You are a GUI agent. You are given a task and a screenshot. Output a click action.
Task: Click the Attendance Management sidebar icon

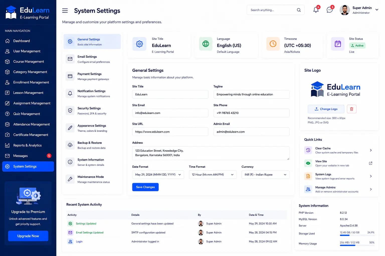click(x=8, y=124)
